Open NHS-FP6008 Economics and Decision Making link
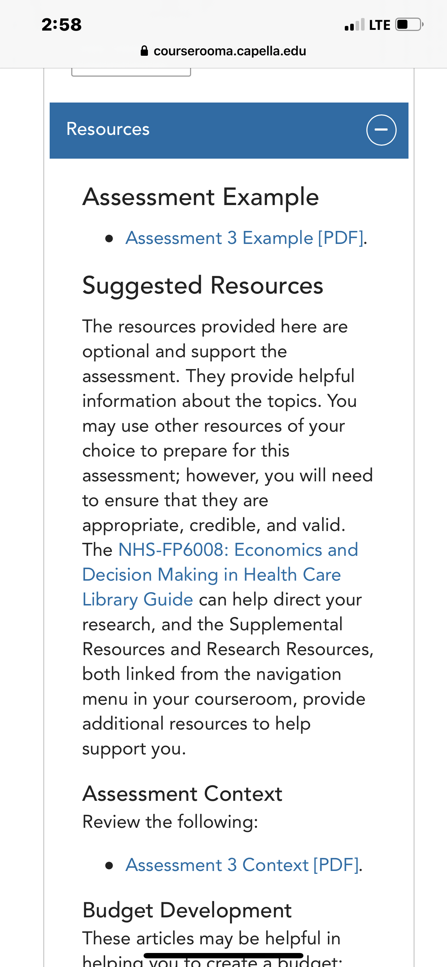The height and width of the screenshot is (967, 447). pyautogui.click(x=220, y=575)
